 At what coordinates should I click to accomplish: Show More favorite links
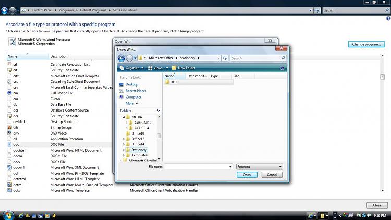click(x=132, y=103)
